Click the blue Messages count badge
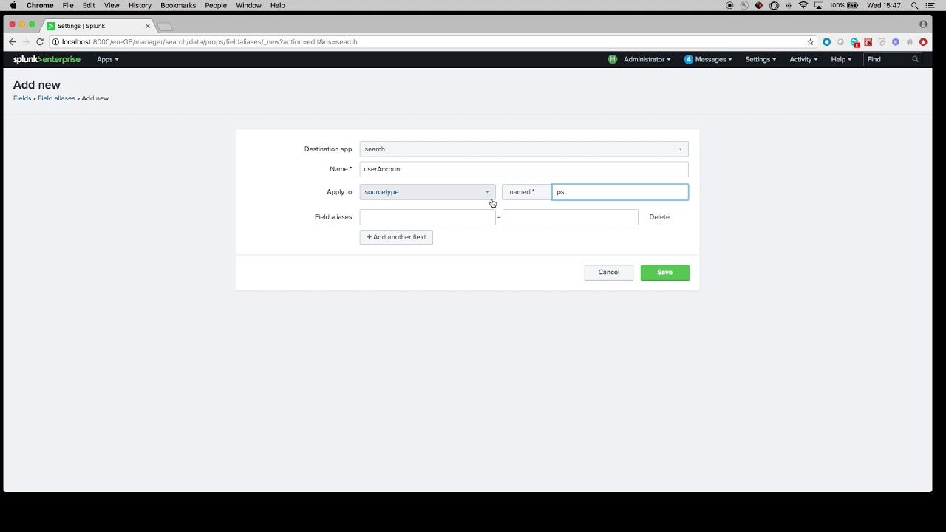 689,59
